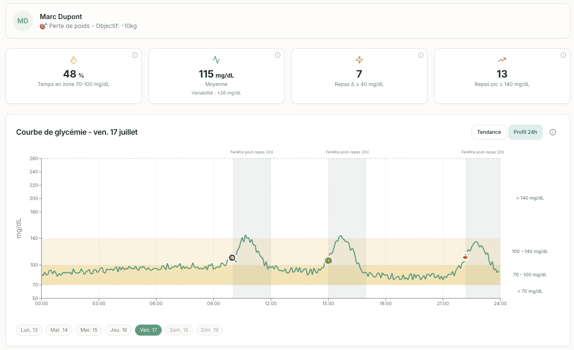Click Temps en zone 70-100 mg/dL label
574x350 pixels.
(x=74, y=84)
